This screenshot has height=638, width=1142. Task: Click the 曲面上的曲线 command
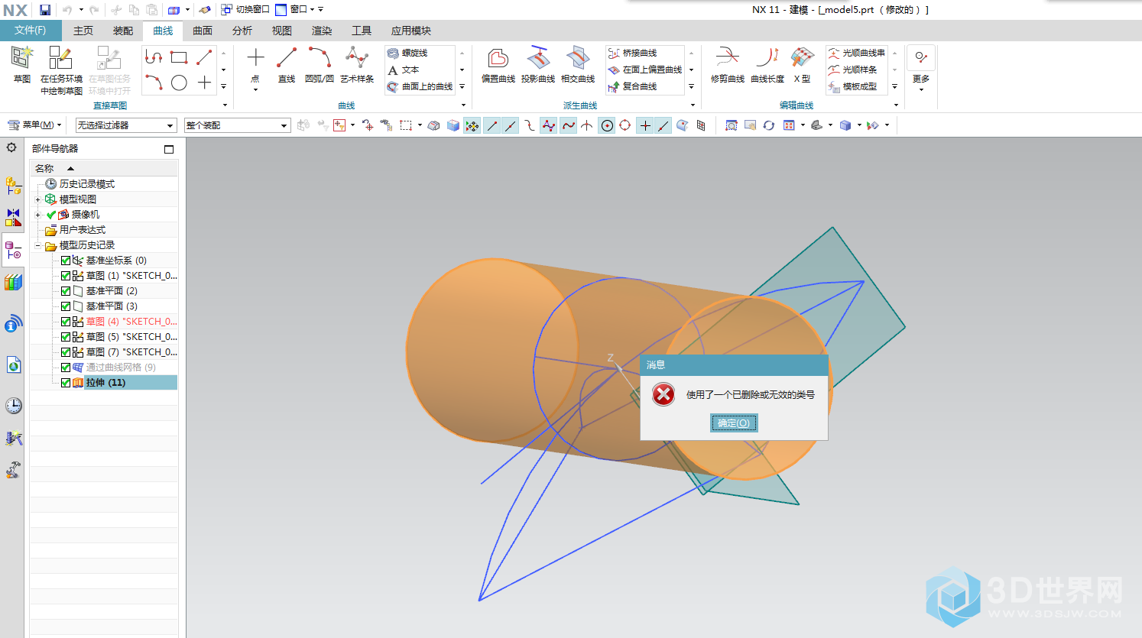click(x=420, y=86)
